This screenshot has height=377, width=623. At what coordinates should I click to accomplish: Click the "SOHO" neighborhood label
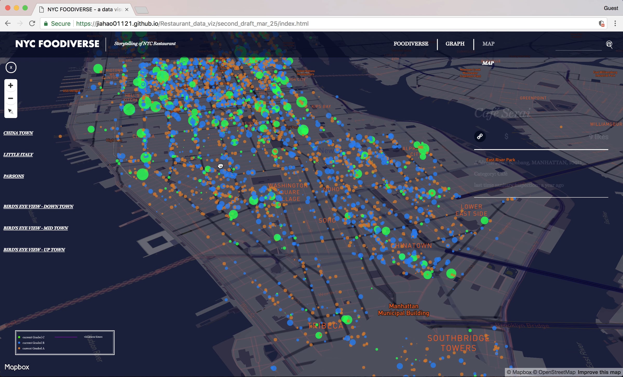point(327,221)
